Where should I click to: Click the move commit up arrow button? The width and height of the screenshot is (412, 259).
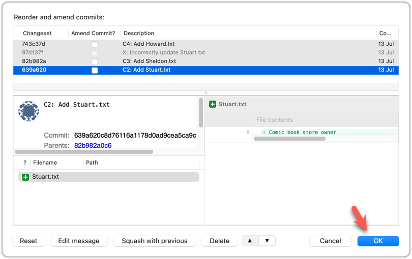pos(250,241)
